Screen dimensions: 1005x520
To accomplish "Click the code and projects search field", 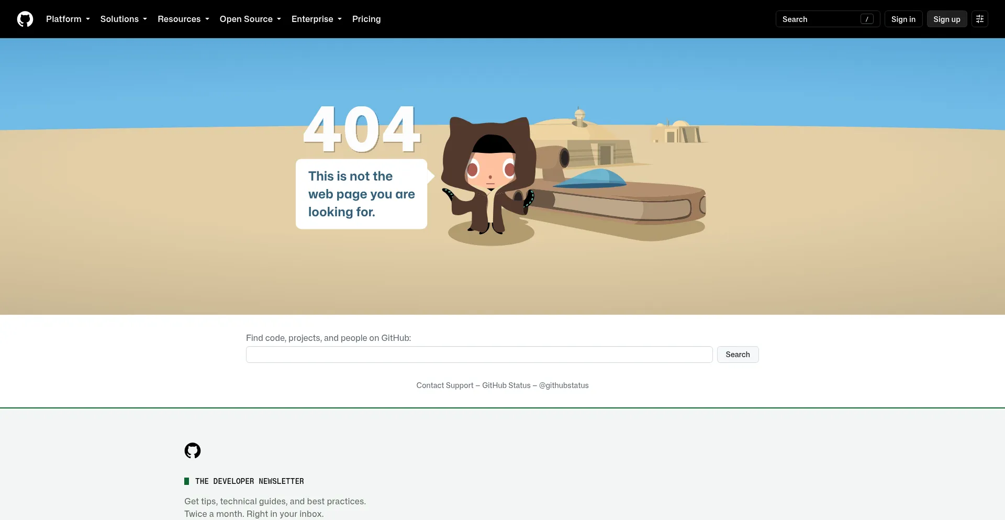I will click(479, 355).
